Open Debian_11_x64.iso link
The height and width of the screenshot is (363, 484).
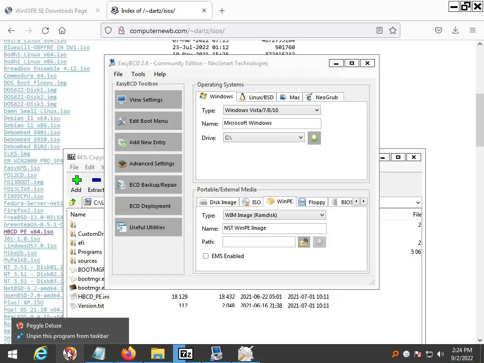coord(32,118)
